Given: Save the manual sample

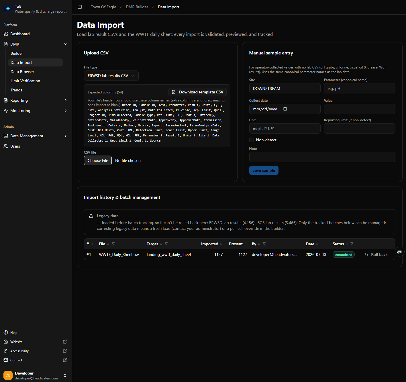Looking at the screenshot, I should click(x=264, y=170).
